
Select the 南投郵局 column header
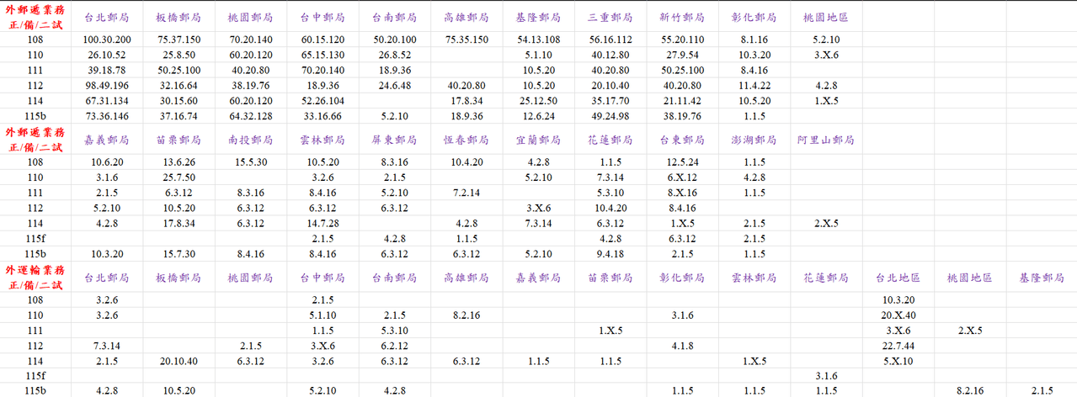tap(250, 140)
